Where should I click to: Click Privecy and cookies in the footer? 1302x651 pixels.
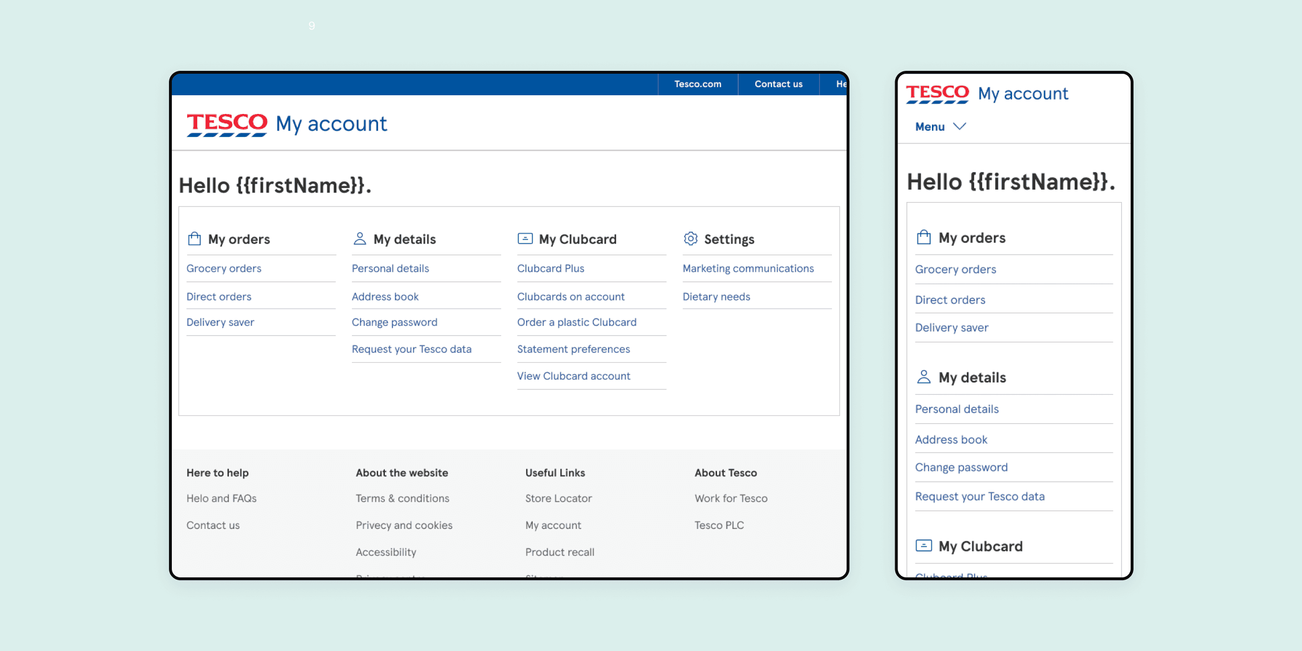click(404, 525)
